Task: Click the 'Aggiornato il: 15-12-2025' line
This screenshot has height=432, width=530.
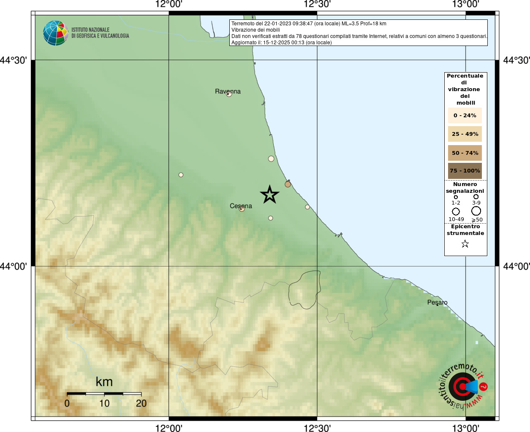Action: 282,43
